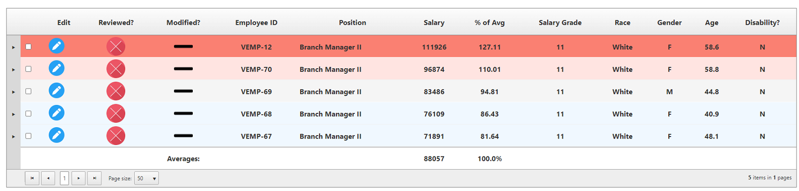Expand the VEMP-12 row details arrow
This screenshot has height=191, width=799.
[x=13, y=48]
